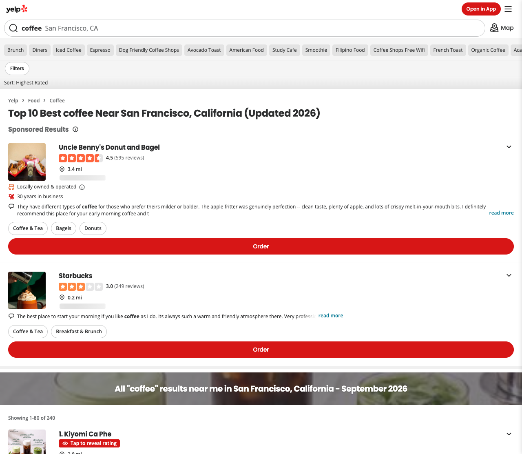Viewport: 522px width, 454px height.
Task: Click Order button for Starbucks
Action: 261,350
